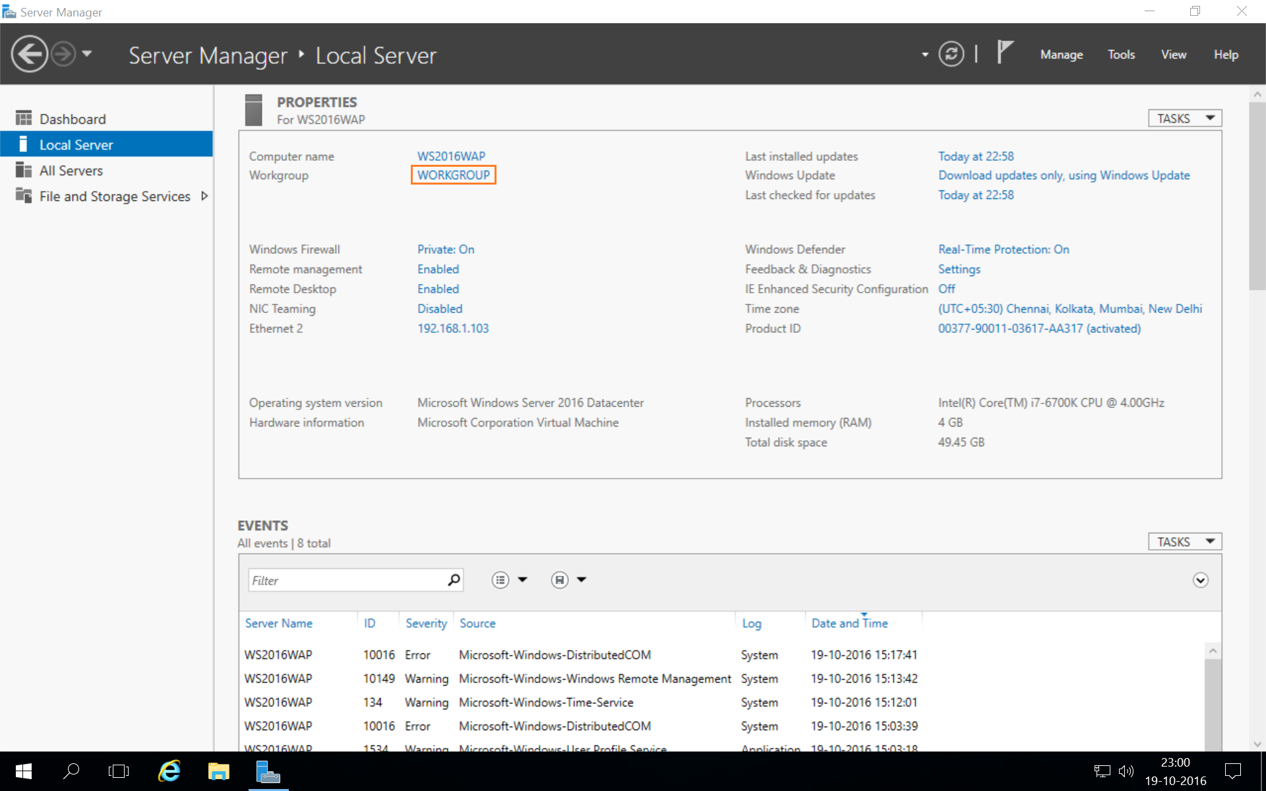Click the volume speaker tray icon
Image resolution: width=1266 pixels, height=791 pixels.
coord(1126,771)
